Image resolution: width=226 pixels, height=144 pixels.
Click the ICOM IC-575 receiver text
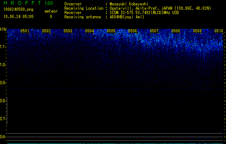[144, 13]
